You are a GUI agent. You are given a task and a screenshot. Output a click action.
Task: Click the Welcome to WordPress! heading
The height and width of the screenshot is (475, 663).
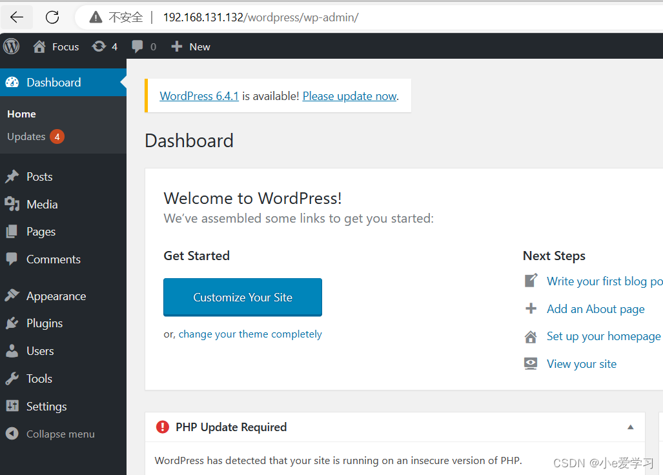[252, 198]
